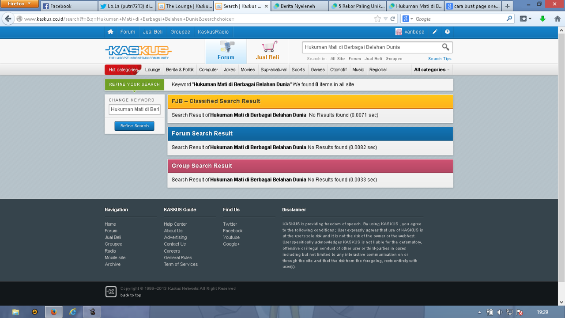Click Groupee in the blue navbar
The height and width of the screenshot is (318, 565).
pos(180,32)
